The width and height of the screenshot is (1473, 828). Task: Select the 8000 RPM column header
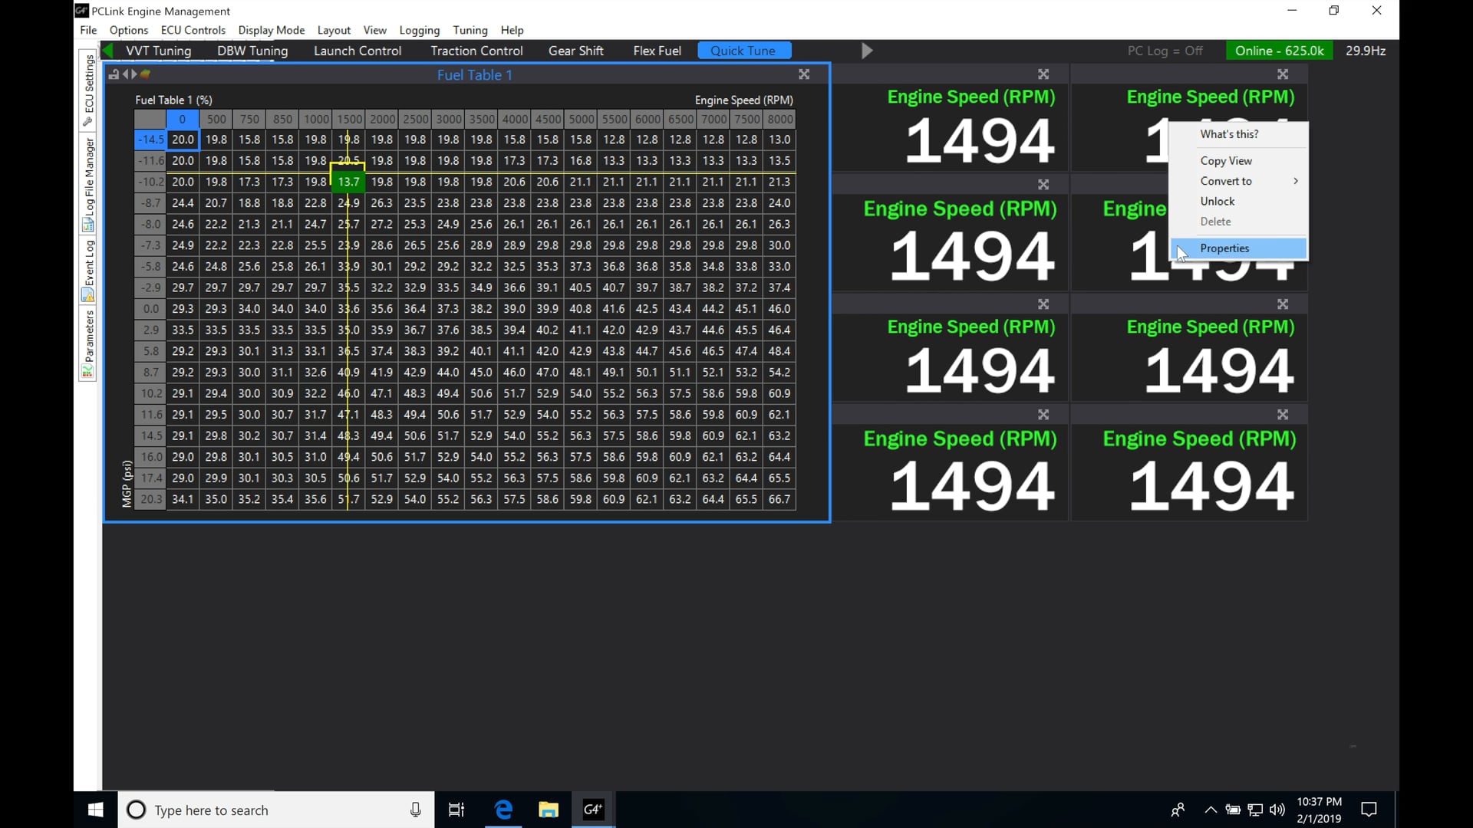click(779, 119)
